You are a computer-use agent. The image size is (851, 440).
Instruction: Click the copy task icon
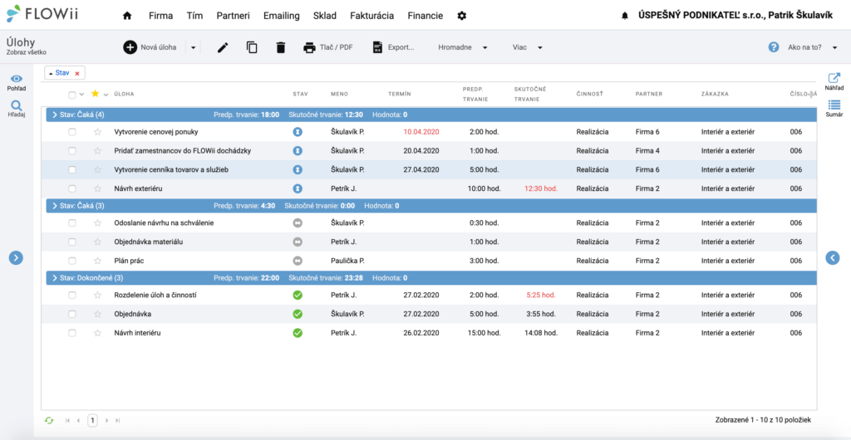pos(252,47)
